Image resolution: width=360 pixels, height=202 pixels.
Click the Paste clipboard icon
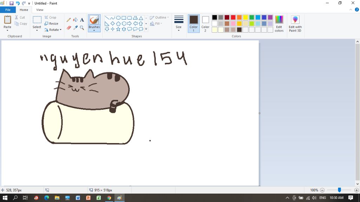(x=7, y=20)
